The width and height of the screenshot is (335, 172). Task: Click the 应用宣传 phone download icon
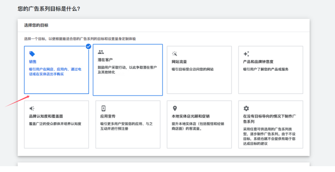click(x=103, y=108)
